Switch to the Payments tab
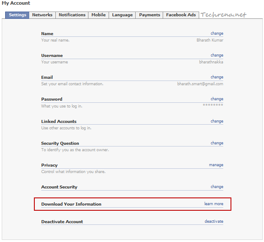Image resolution: width=264 pixels, height=242 pixels. pyautogui.click(x=149, y=15)
